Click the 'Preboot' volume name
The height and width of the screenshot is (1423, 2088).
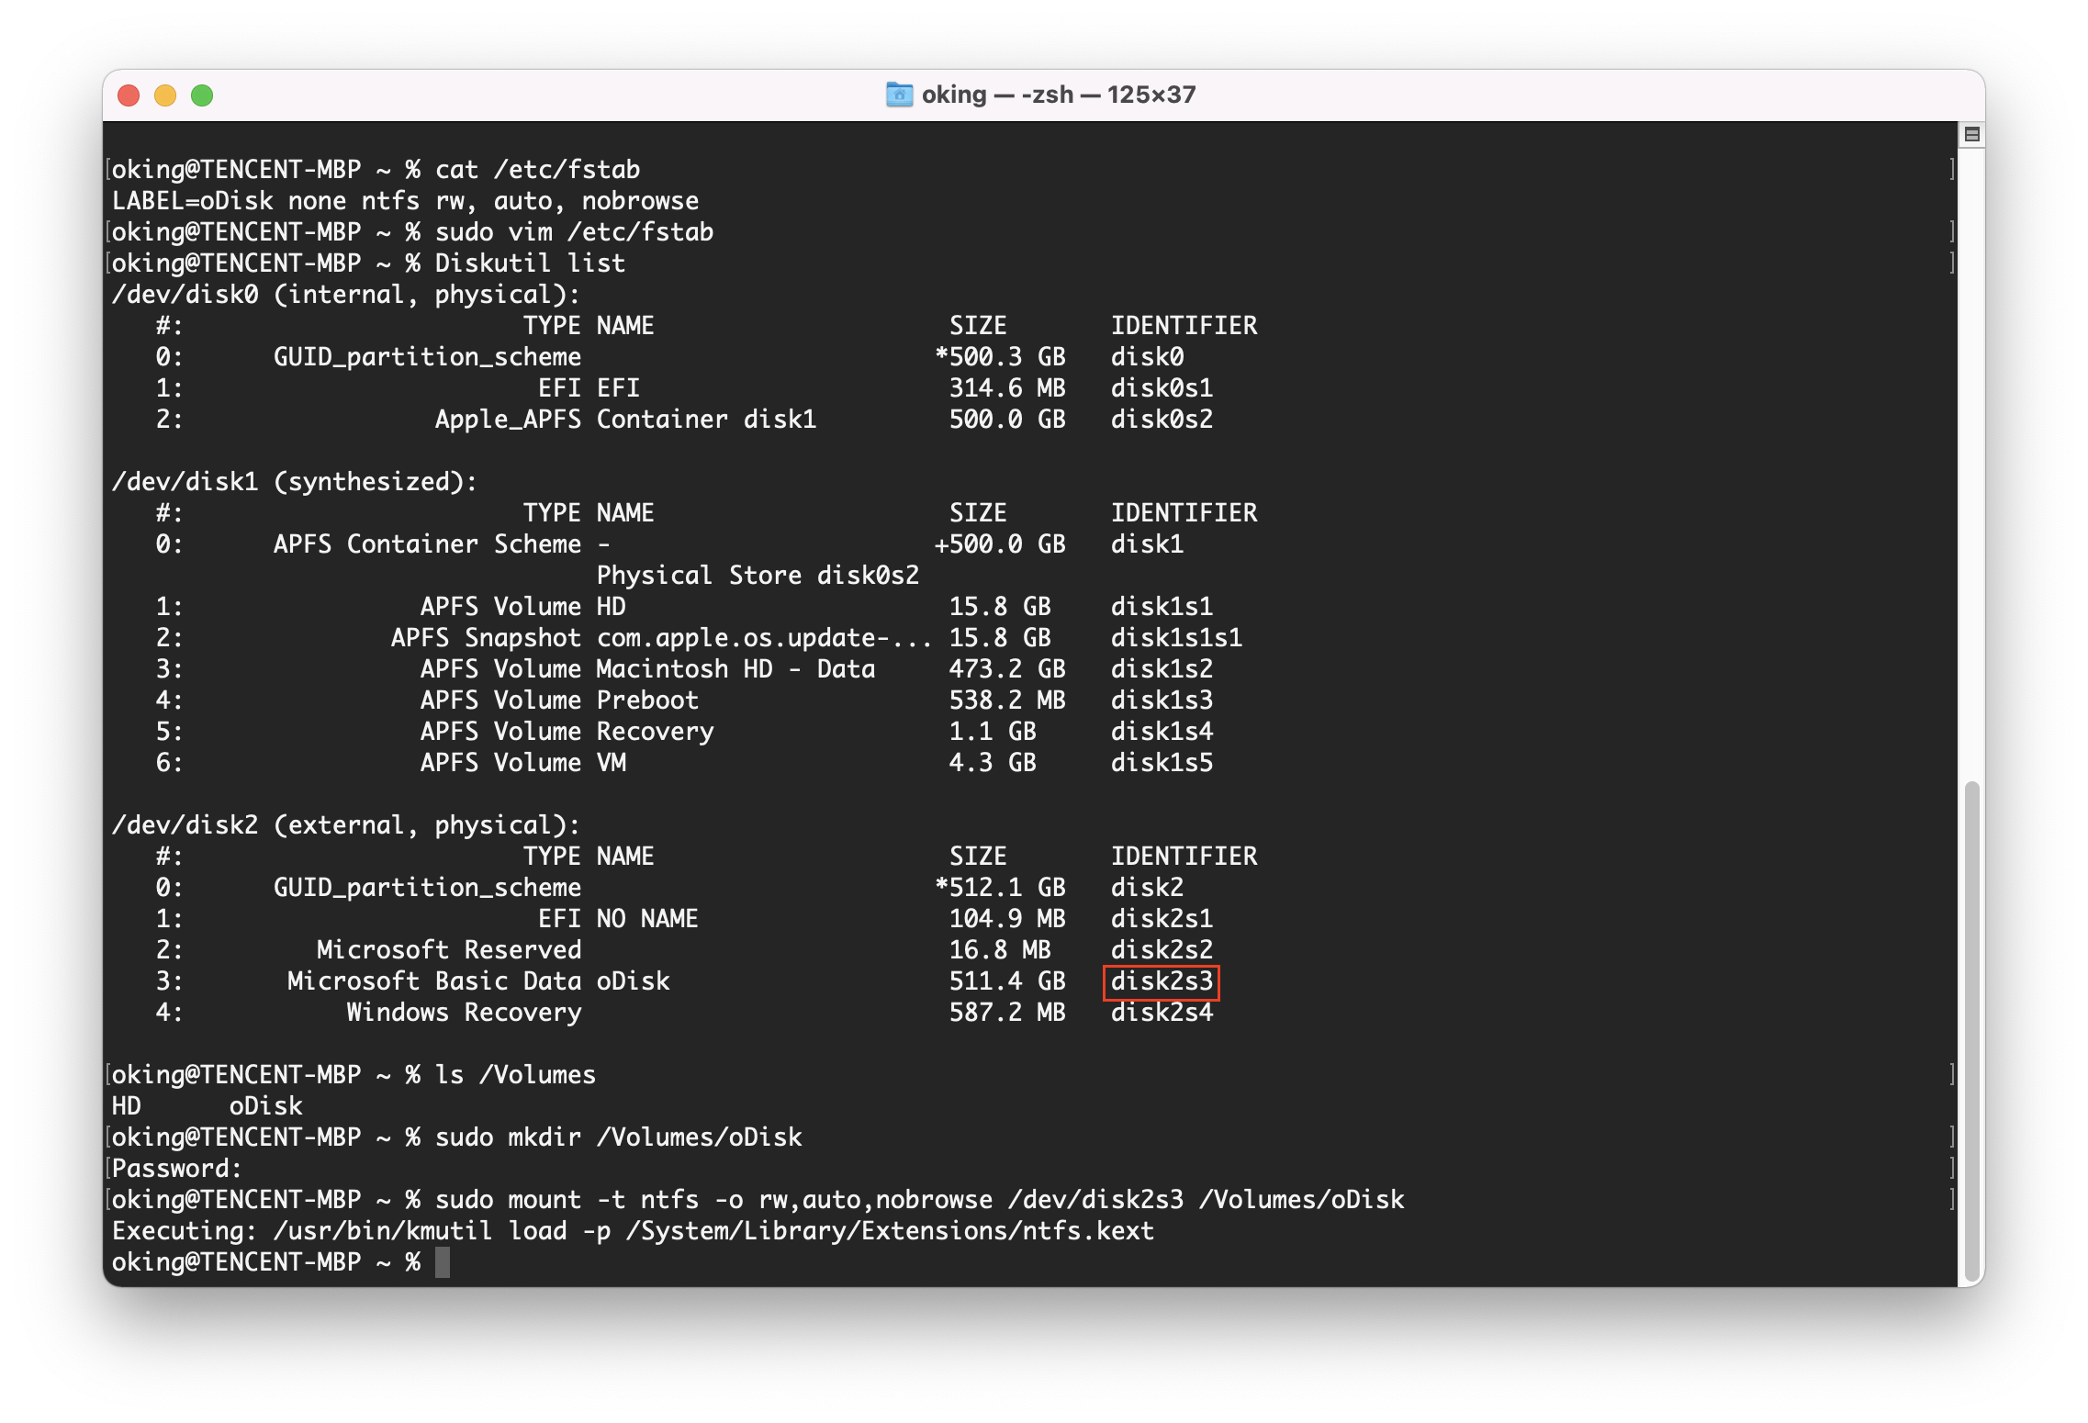coord(647,700)
